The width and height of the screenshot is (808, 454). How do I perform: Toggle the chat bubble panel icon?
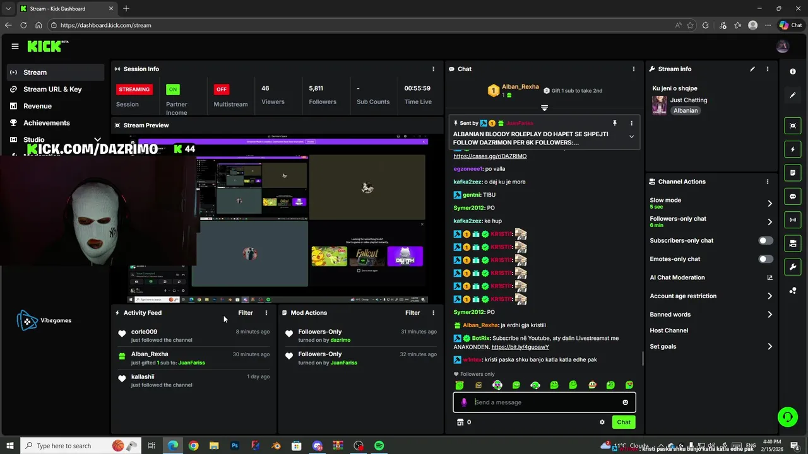click(x=793, y=196)
